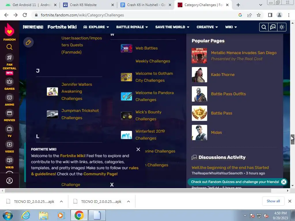Expand the Creative dropdown menu
The height and width of the screenshot is (221, 295).
point(207,27)
